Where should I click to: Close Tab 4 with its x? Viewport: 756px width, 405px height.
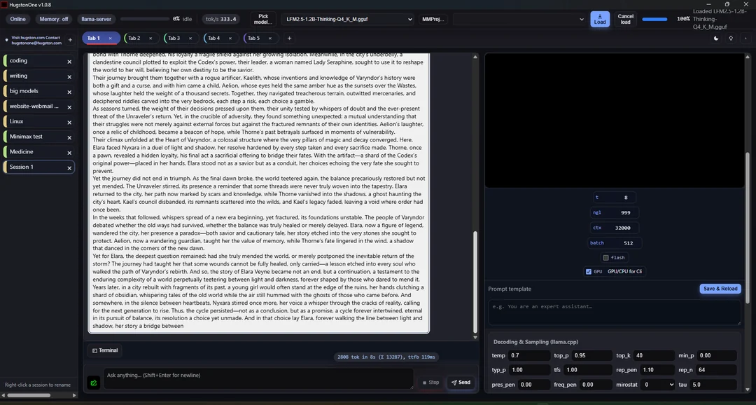pyautogui.click(x=230, y=38)
